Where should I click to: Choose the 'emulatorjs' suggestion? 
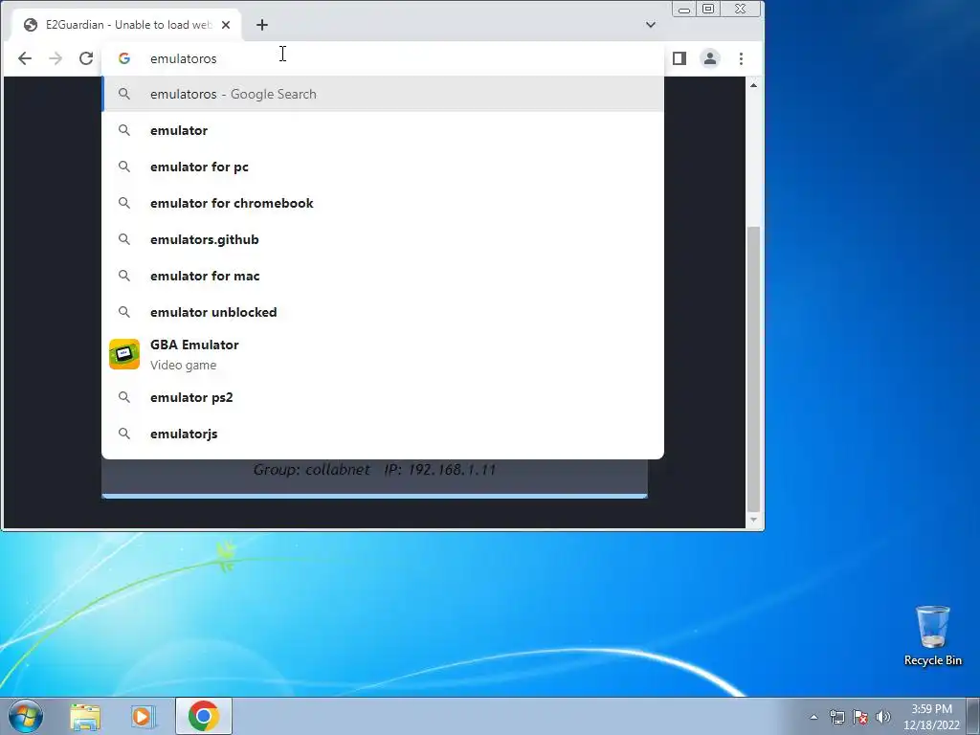pos(383,434)
